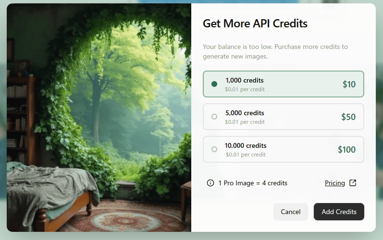Viewport: 383px width, 240px height.
Task: Click the 'Get More API Credits' heading
Action: (255, 24)
